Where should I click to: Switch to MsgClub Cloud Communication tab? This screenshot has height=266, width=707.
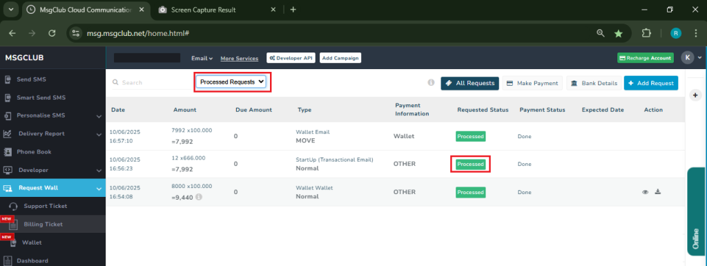pyautogui.click(x=85, y=10)
